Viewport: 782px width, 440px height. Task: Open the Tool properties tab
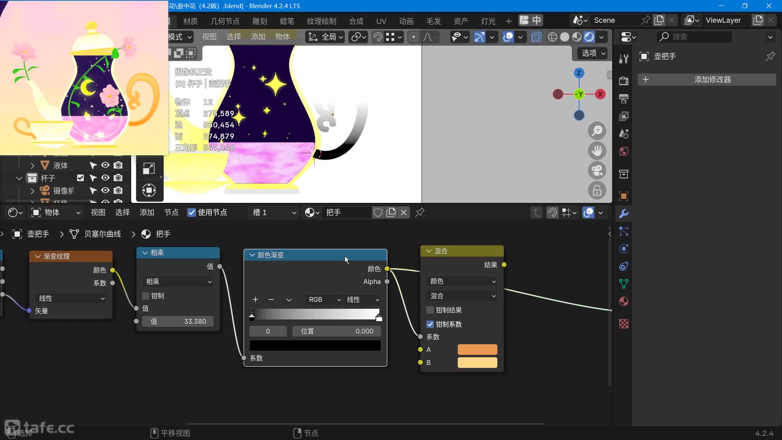tap(624, 59)
